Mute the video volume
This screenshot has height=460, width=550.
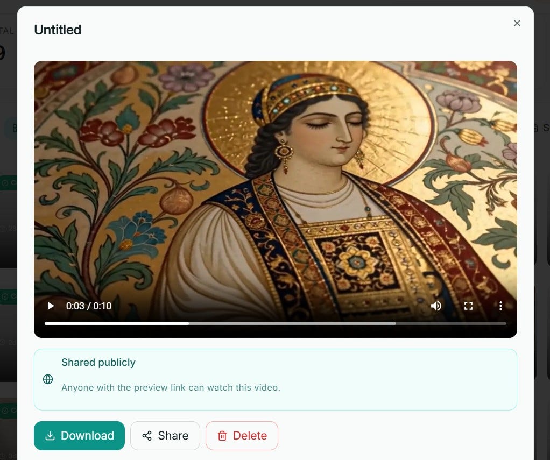(x=436, y=306)
